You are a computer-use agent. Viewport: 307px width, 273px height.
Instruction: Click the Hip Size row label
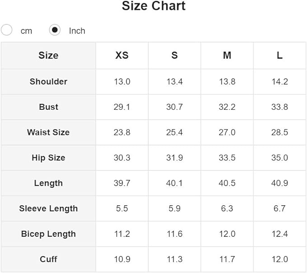click(x=48, y=158)
